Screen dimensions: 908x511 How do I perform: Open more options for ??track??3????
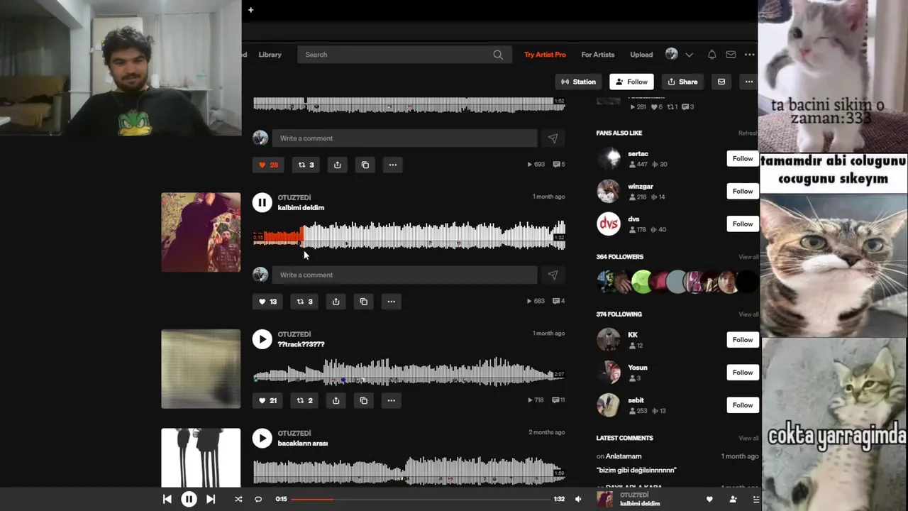391,400
